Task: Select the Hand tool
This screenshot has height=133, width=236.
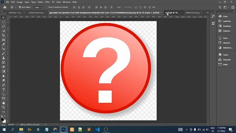Action: tap(3, 103)
